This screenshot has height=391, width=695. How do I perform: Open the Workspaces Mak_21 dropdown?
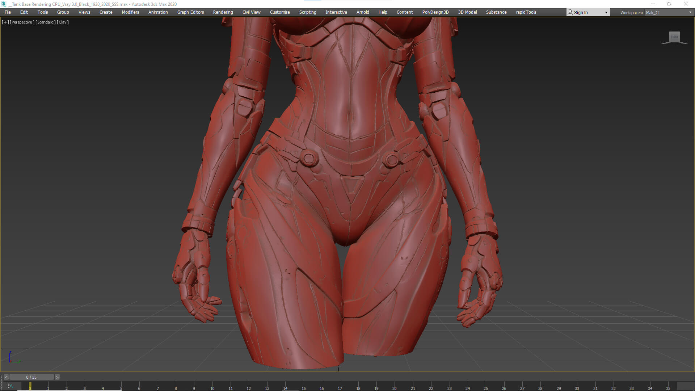(x=669, y=13)
